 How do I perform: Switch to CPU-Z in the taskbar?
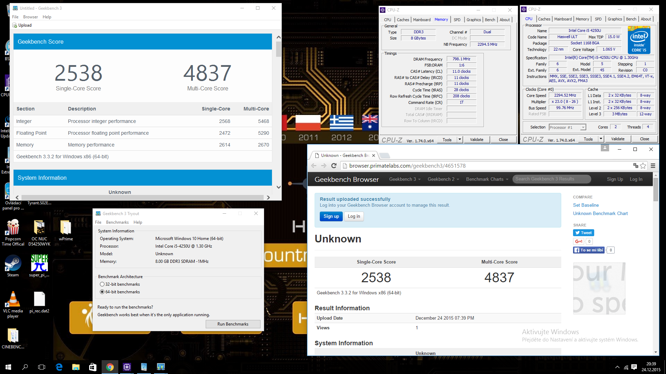(x=127, y=367)
